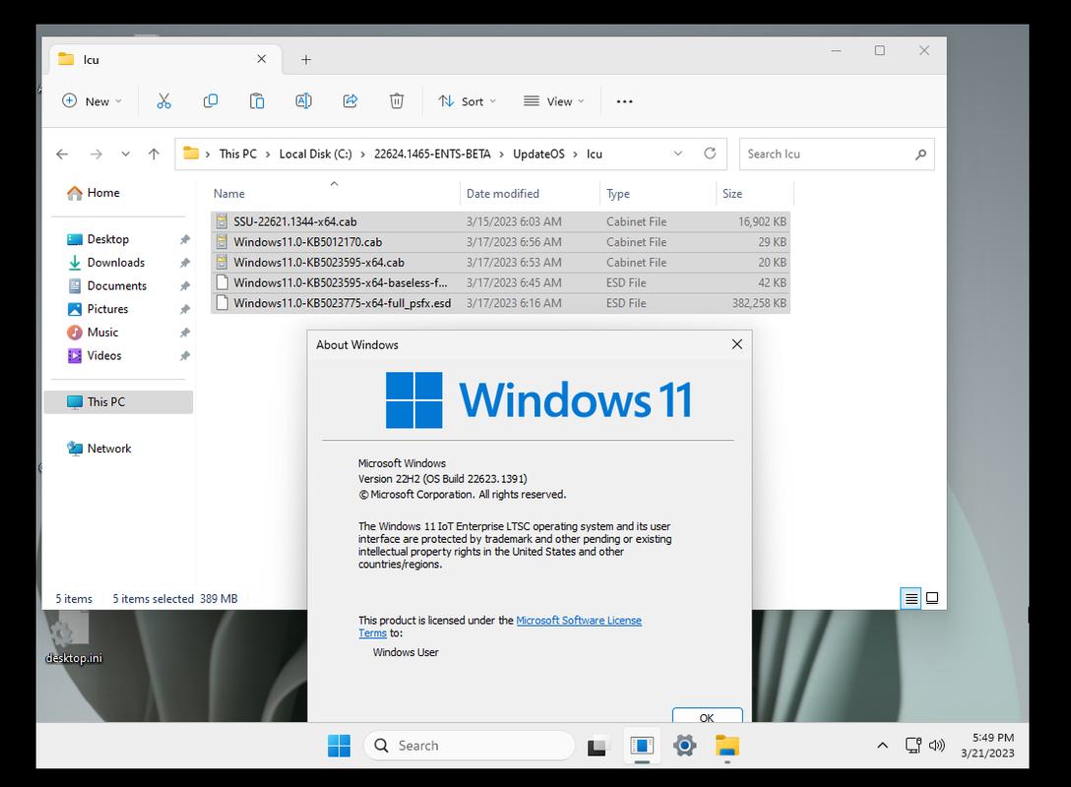Viewport: 1071px width, 787px height.
Task: Expand chevron after Local Disk (C:) breadcrumb
Action: (x=363, y=154)
